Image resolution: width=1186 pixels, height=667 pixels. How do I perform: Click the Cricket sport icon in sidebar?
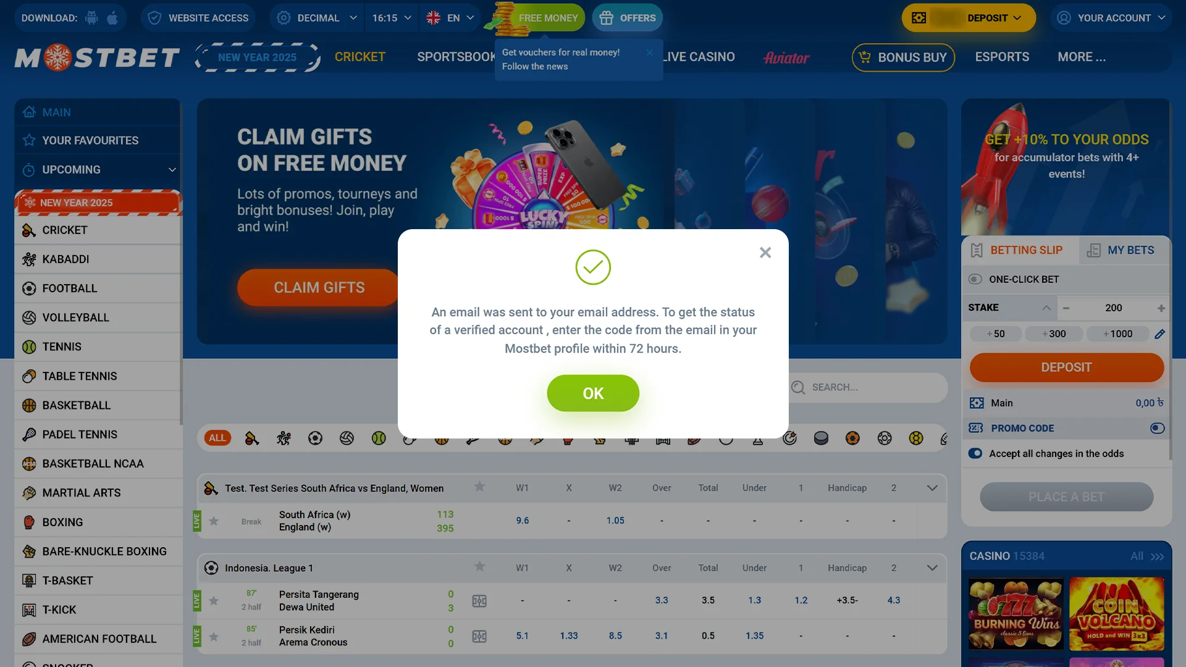click(x=28, y=230)
